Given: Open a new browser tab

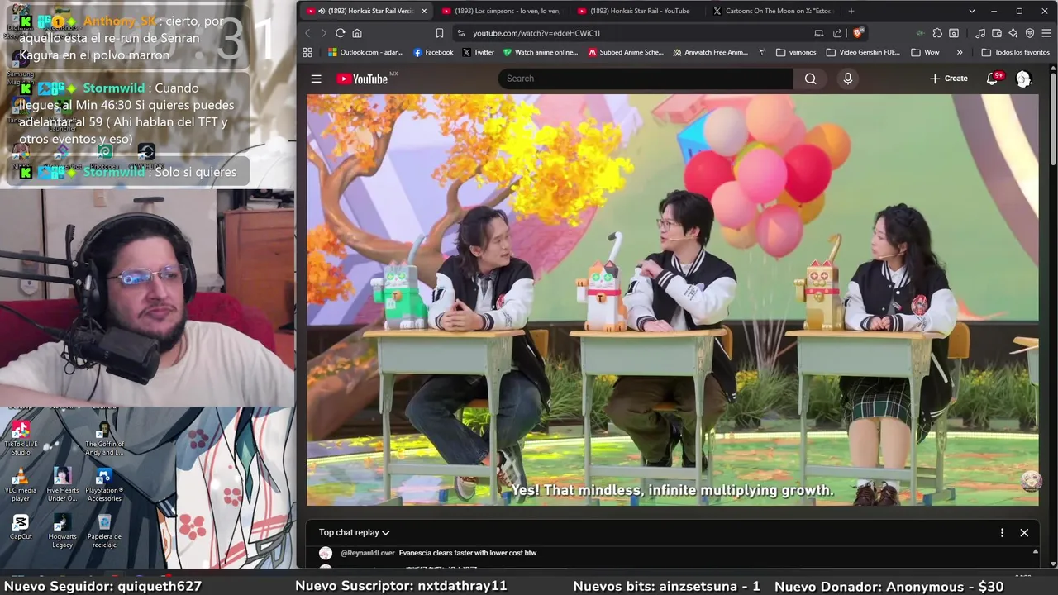Looking at the screenshot, I should click(x=851, y=11).
